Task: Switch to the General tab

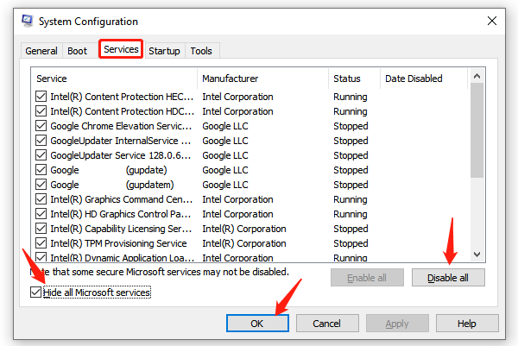Action: click(x=41, y=51)
